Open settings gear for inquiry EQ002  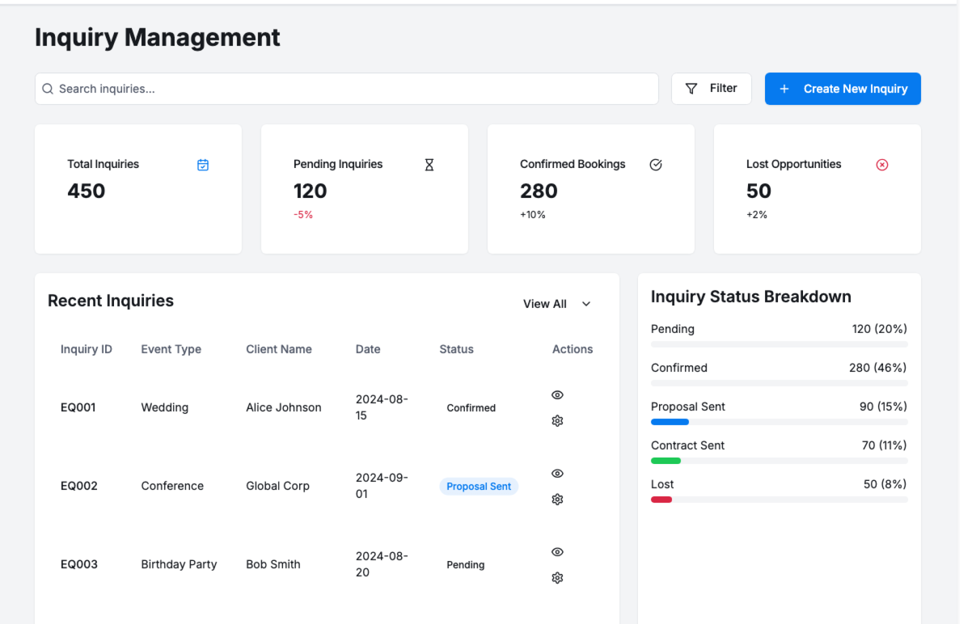(x=557, y=499)
